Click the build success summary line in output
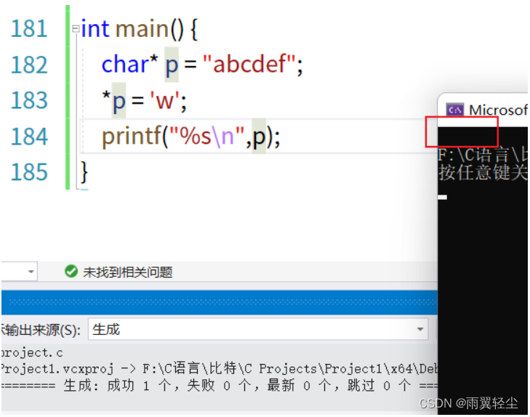 coord(219,385)
